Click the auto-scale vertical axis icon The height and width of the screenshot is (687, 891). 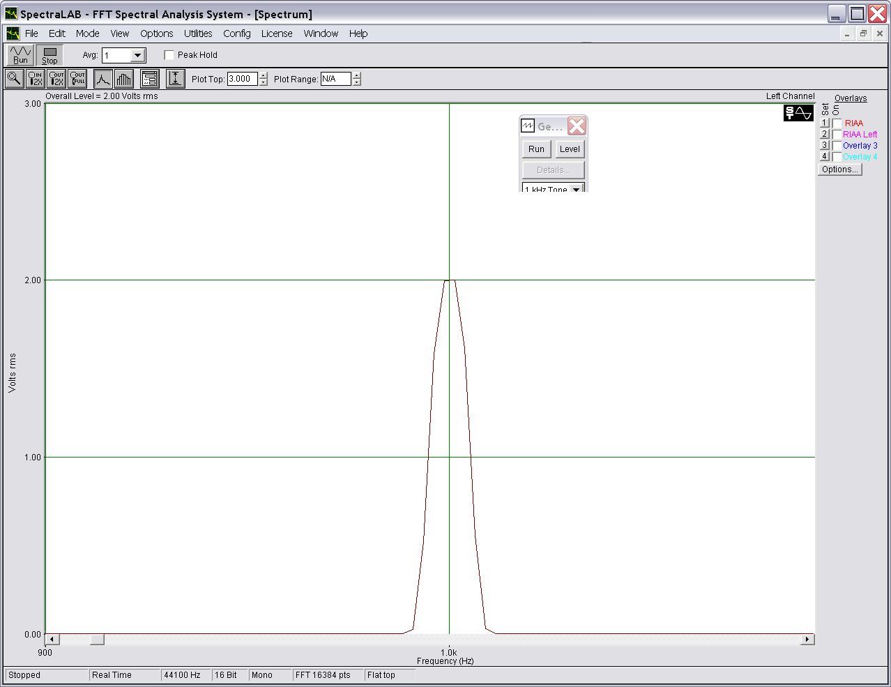[x=176, y=79]
